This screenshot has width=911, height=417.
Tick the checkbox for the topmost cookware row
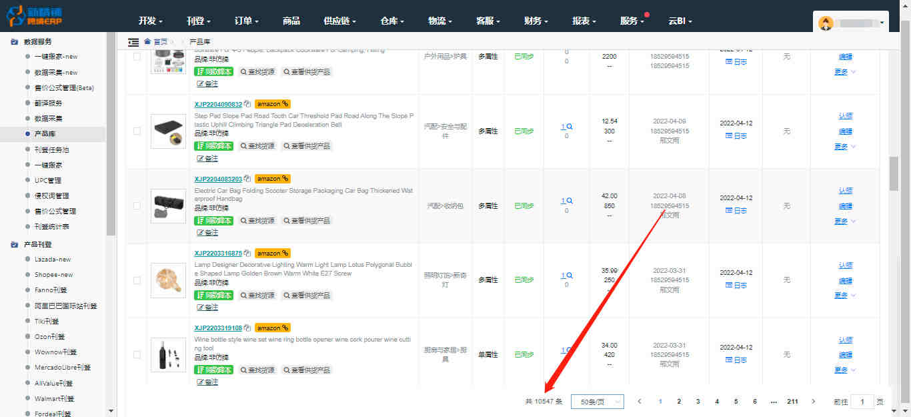137,57
